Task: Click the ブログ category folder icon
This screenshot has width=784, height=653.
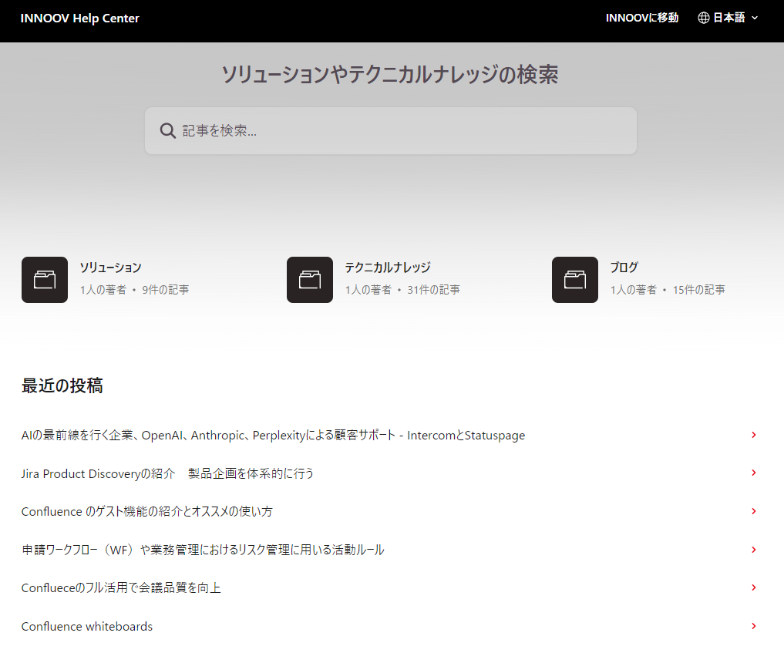Action: (574, 279)
